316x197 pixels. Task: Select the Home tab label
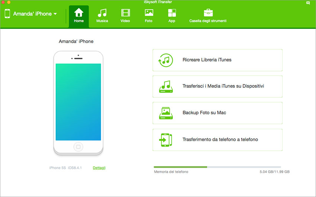tap(78, 21)
